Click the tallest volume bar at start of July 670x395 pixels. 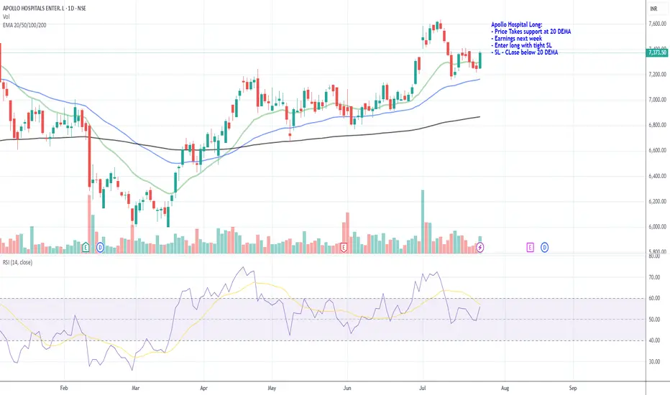423,222
